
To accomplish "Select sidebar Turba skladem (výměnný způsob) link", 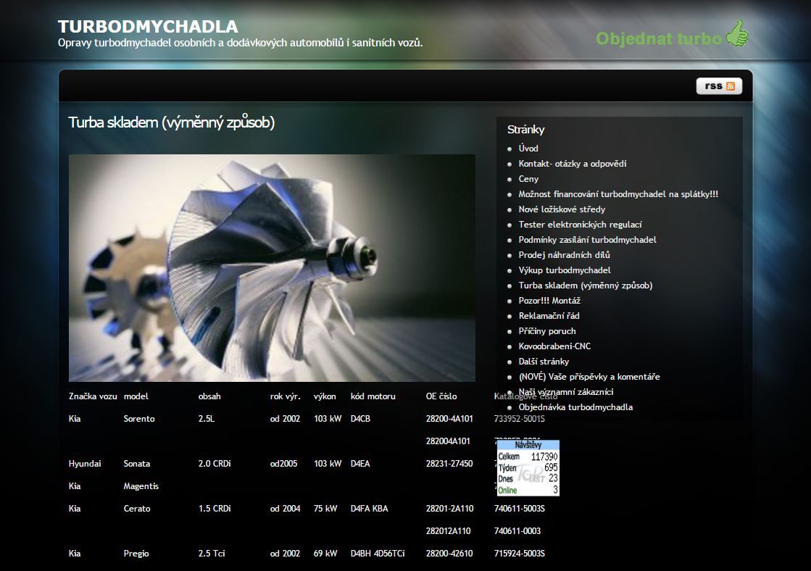I will pos(586,285).
